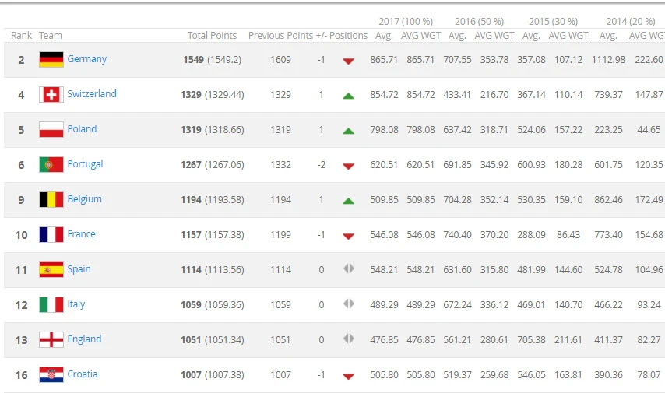Click the +/- Positions column header
The image size is (665, 393).
(342, 35)
